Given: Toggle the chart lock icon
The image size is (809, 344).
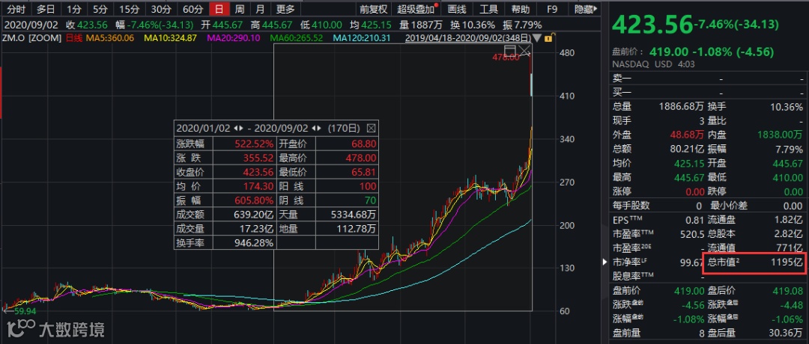Looking at the screenshot, I should 550,37.
